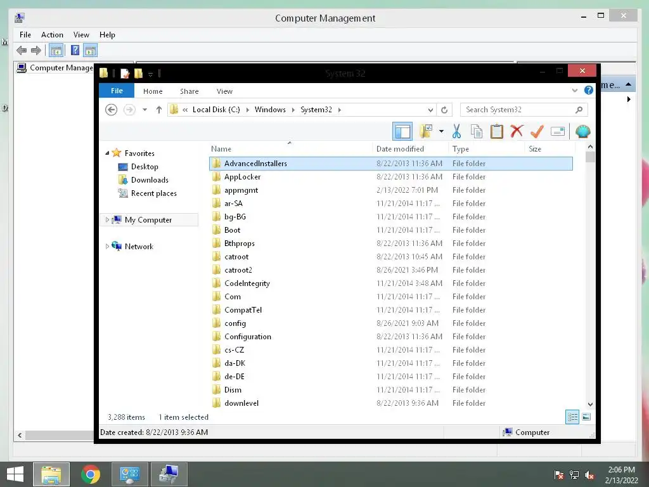
Task: Open Classic Shell settings via shell icon
Action: coord(583,131)
